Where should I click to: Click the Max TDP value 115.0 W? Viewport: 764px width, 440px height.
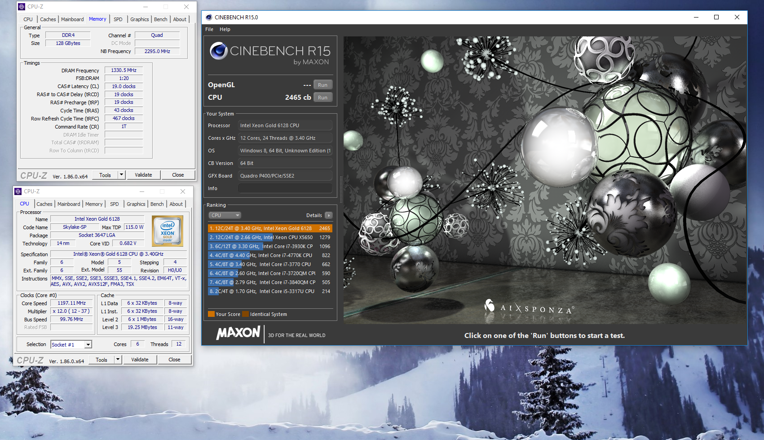point(134,227)
